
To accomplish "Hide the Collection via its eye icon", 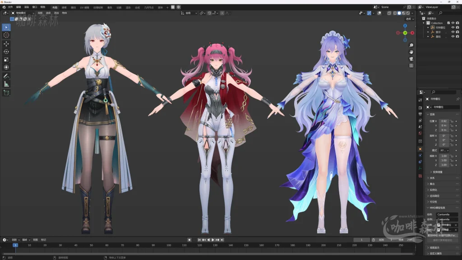I will (x=453, y=23).
